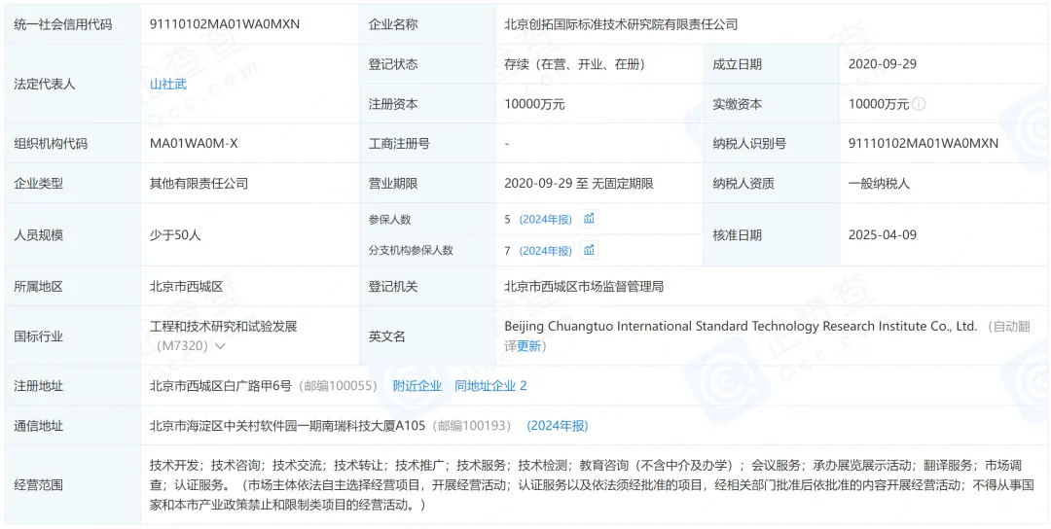Click the 经营范围 description text
The height and width of the screenshot is (529, 1051).
pos(591,485)
